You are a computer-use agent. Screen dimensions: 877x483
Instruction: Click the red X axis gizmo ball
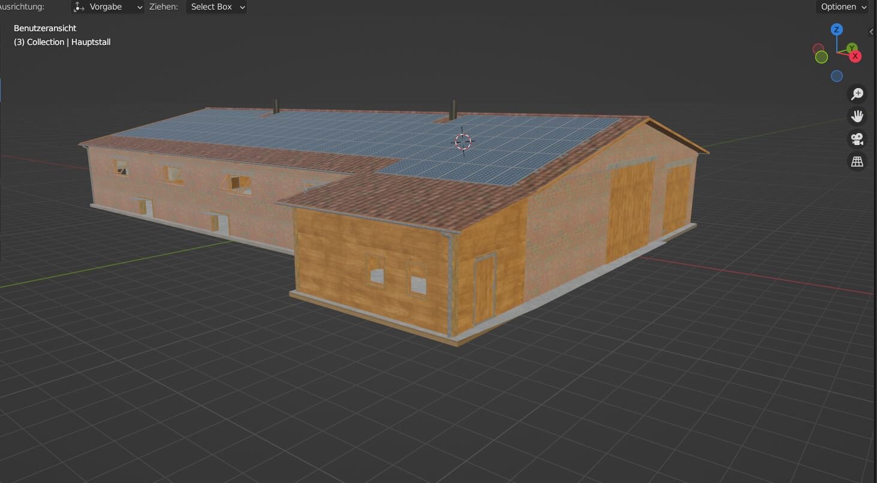[x=855, y=56]
